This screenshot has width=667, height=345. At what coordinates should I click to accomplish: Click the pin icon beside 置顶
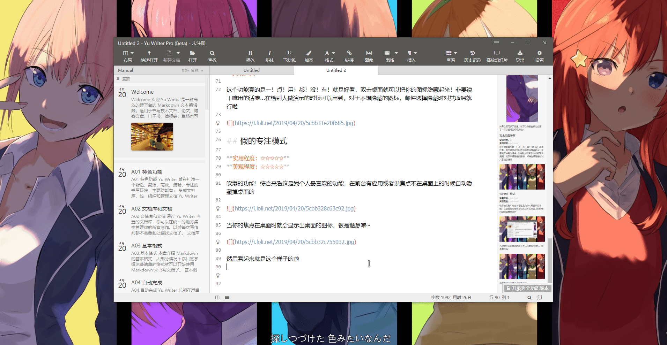(118, 79)
